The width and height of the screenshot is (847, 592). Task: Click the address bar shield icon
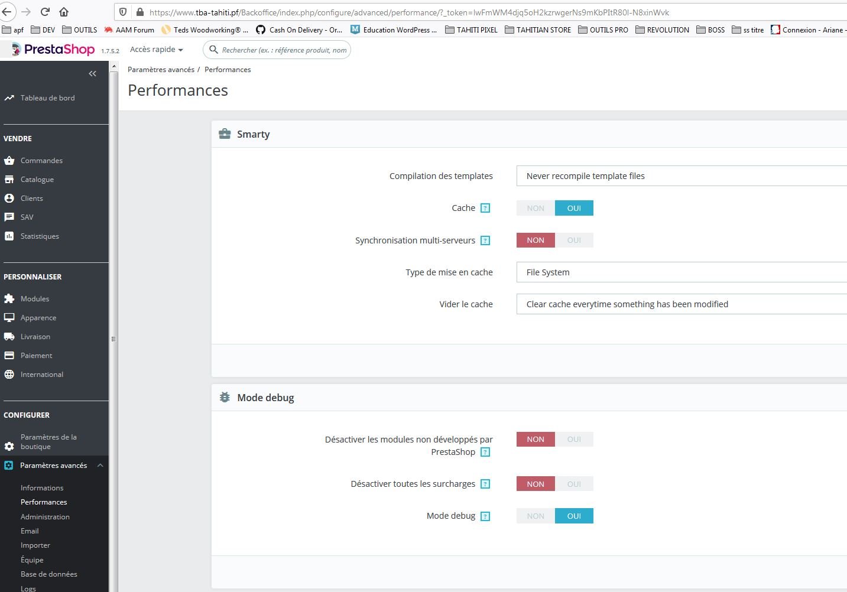[x=123, y=12]
